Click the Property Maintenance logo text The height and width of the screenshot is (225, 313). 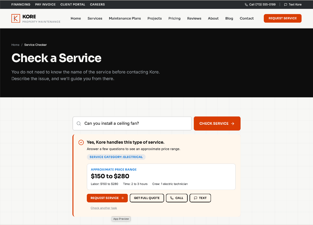pyautogui.click(x=41, y=22)
